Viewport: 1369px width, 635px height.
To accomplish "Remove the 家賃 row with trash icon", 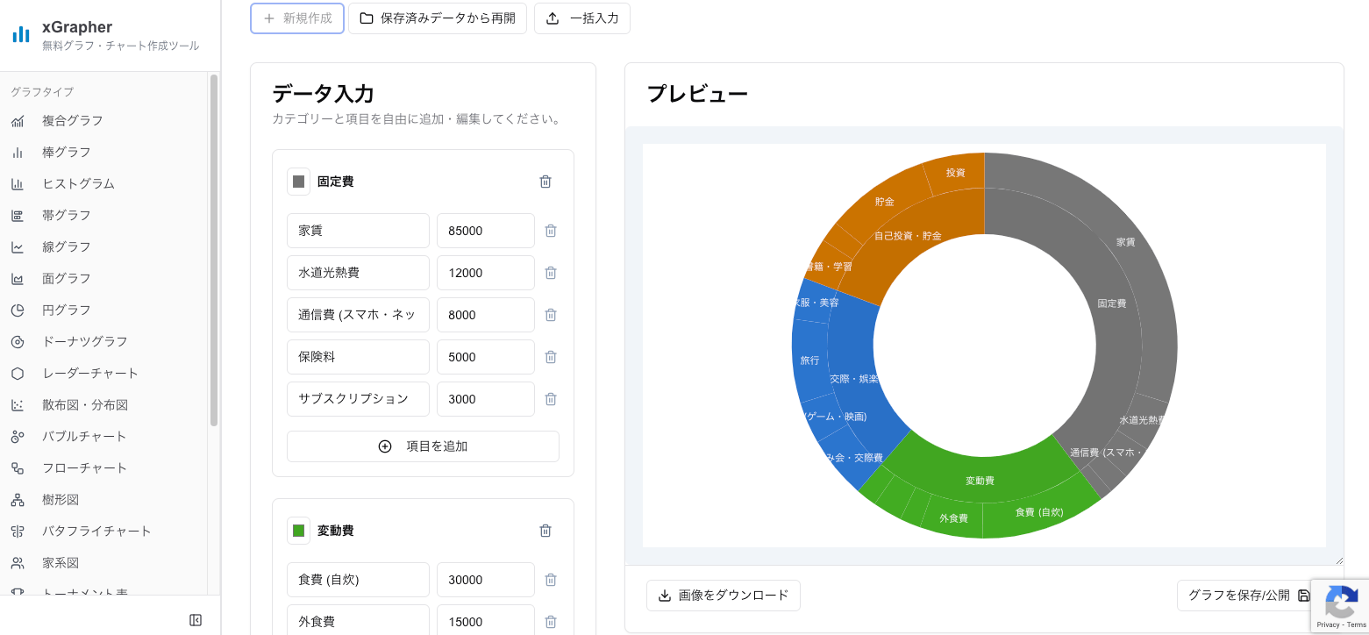I will tap(551, 231).
